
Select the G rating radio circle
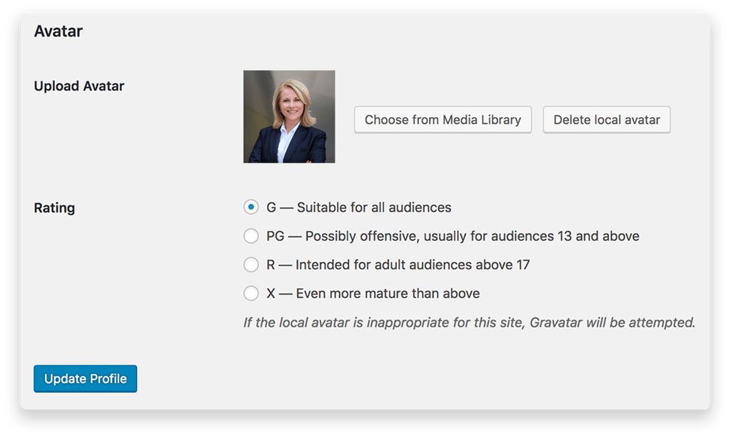click(x=251, y=208)
